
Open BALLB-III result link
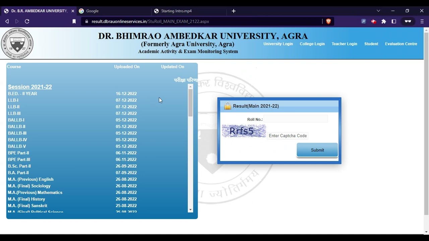pyautogui.click(x=17, y=133)
